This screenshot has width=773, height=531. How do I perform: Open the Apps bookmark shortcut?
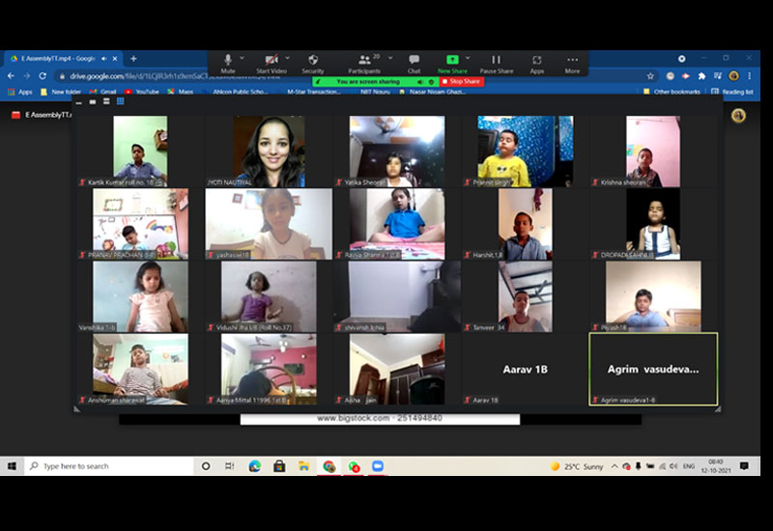tap(19, 92)
